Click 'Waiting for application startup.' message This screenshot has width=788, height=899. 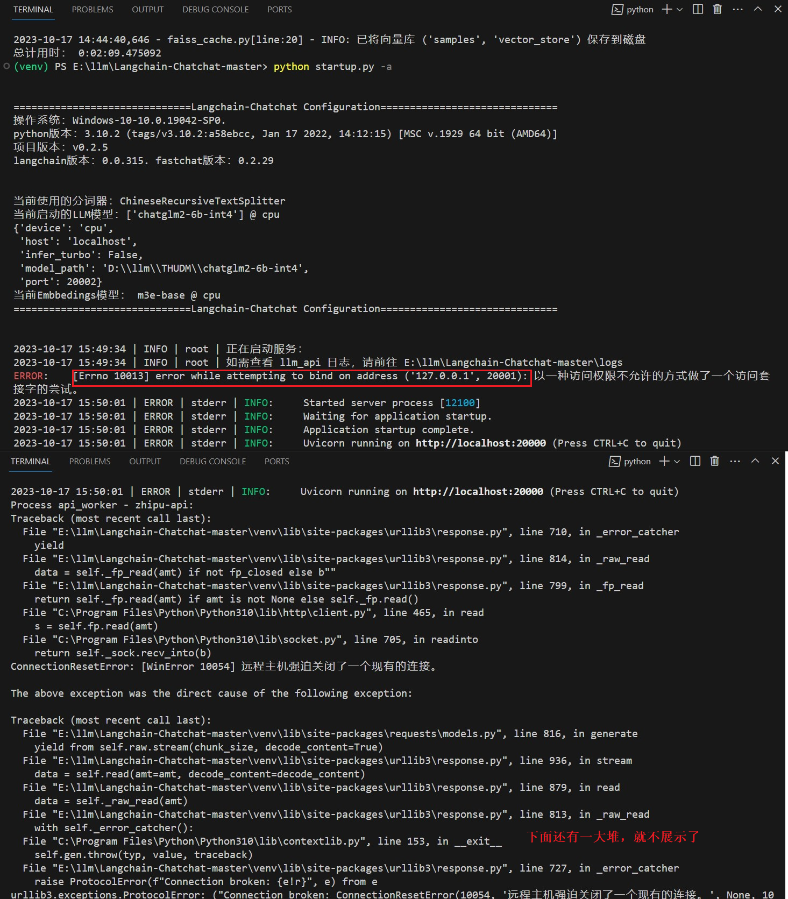[397, 416]
